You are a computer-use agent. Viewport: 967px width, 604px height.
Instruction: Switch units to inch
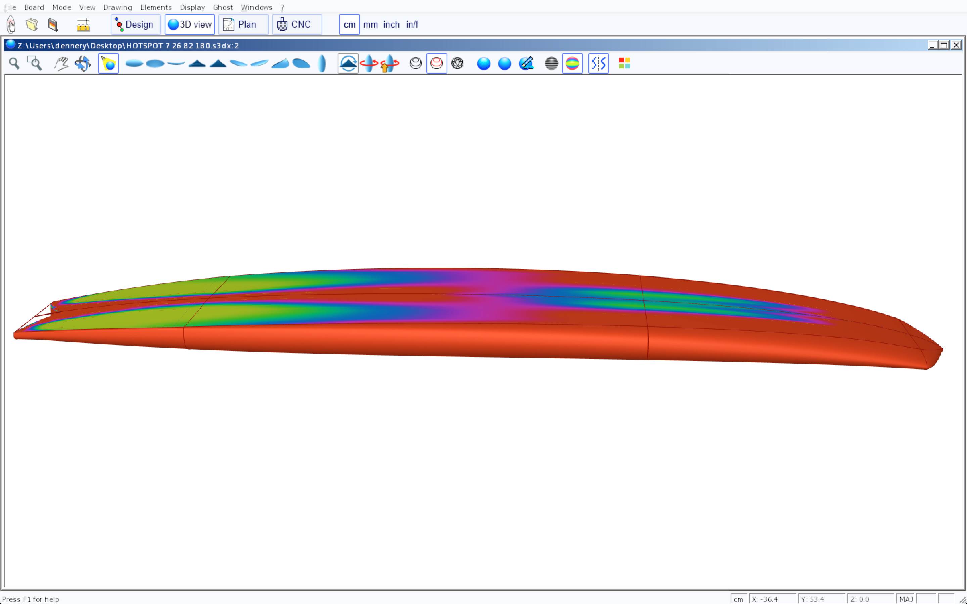(391, 24)
